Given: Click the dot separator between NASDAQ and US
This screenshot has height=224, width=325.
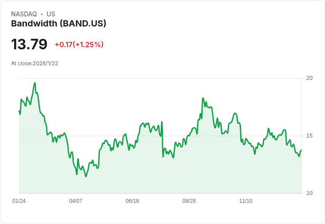Looking at the screenshot, I should (x=42, y=14).
